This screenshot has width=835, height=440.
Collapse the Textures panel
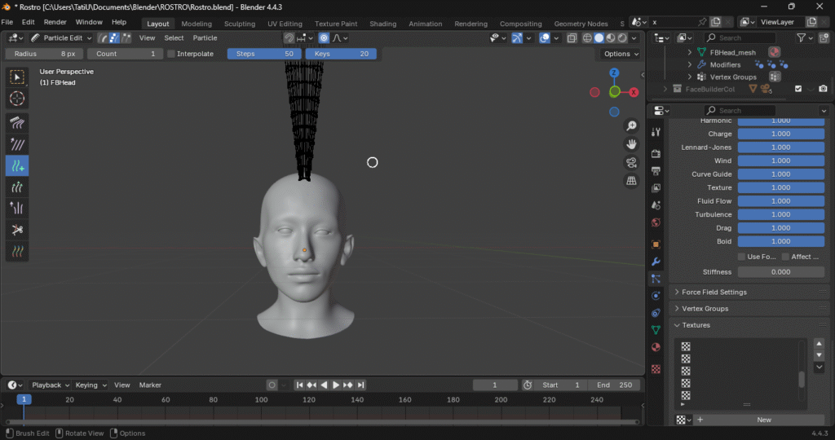[696, 325]
